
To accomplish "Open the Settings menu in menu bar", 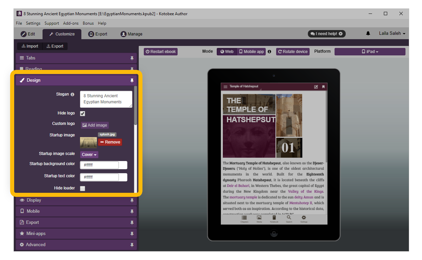I will point(33,23).
